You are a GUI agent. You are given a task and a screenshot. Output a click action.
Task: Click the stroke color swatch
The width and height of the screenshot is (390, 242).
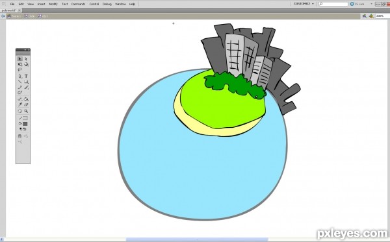tap(25, 118)
